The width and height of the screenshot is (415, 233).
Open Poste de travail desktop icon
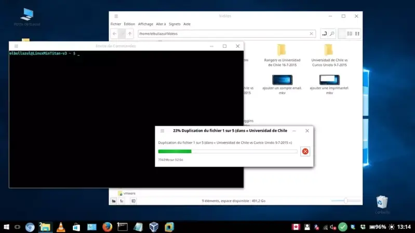click(x=27, y=17)
